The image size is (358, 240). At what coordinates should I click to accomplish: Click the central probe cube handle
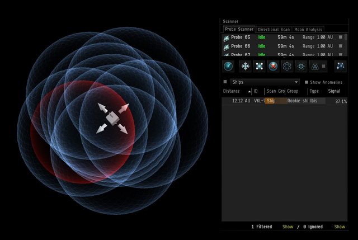(112, 119)
